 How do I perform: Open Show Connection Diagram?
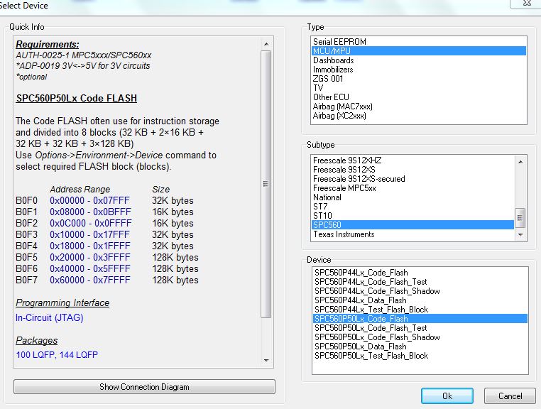pyautogui.click(x=144, y=386)
